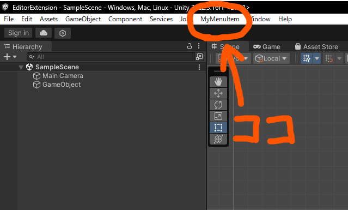Open the GameObject menu
The width and height of the screenshot is (348, 210).
(83, 19)
